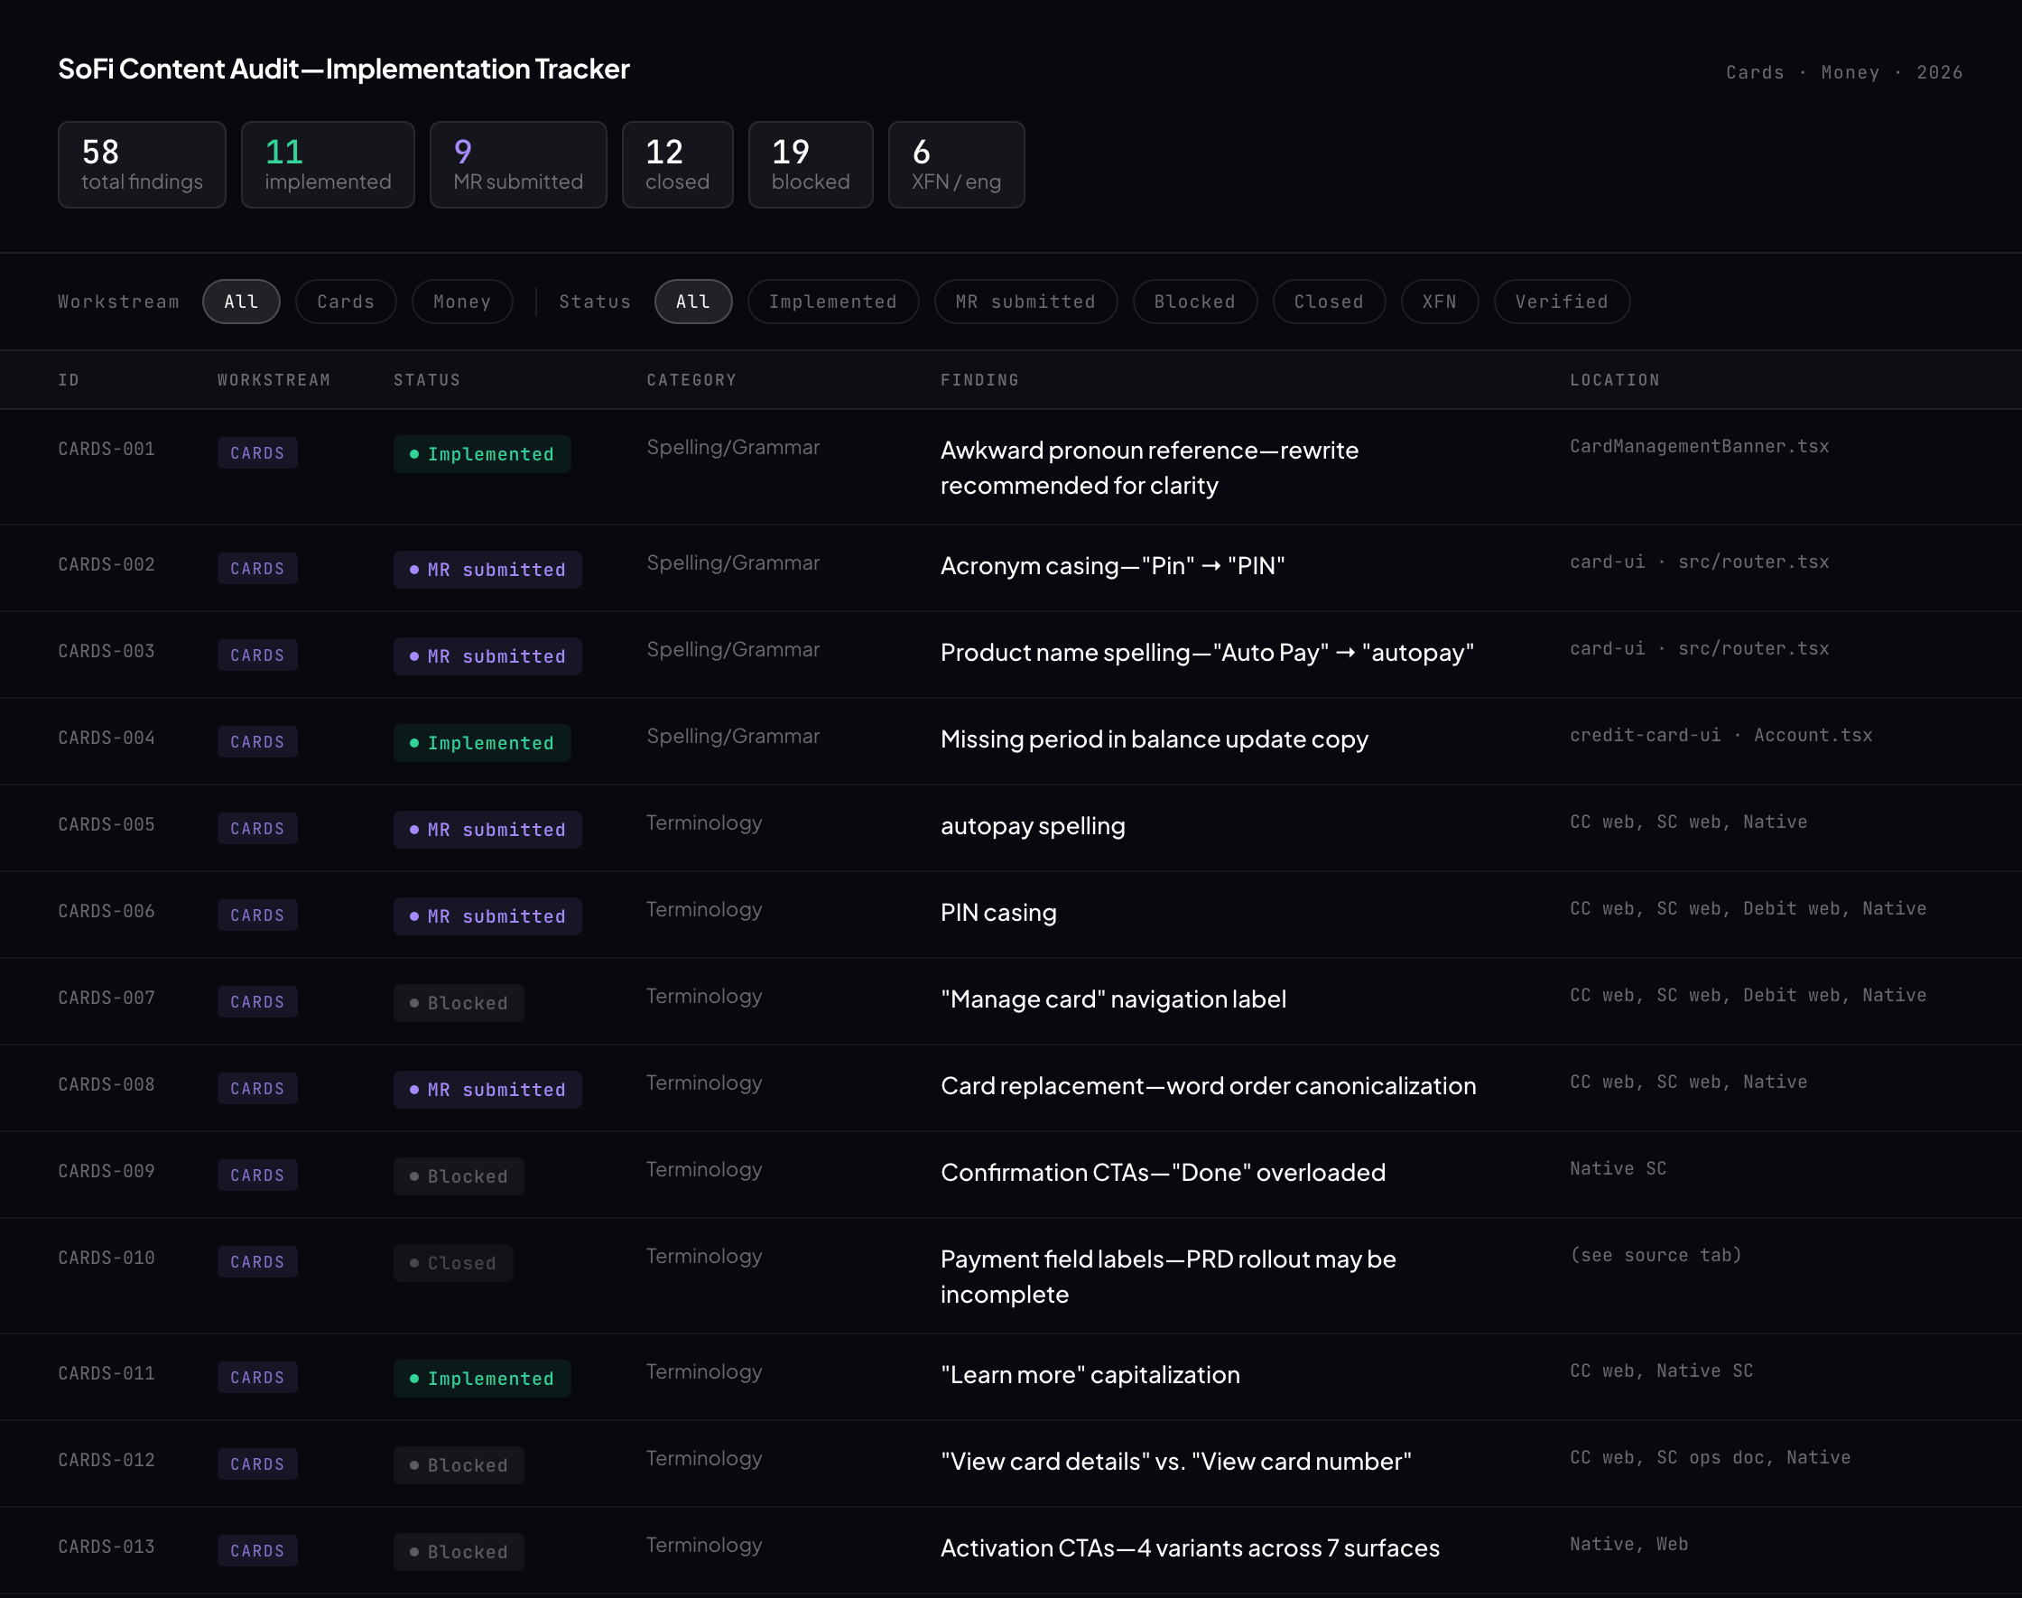Open the Missing period in balance update finding
Screen dimensions: 2022x1598
pos(1155,739)
